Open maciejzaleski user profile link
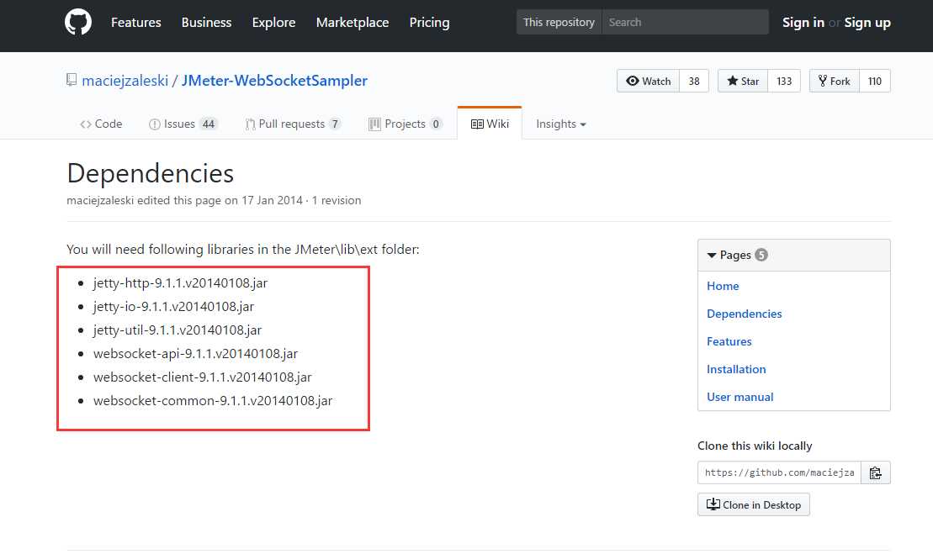The height and width of the screenshot is (554, 933). click(125, 81)
